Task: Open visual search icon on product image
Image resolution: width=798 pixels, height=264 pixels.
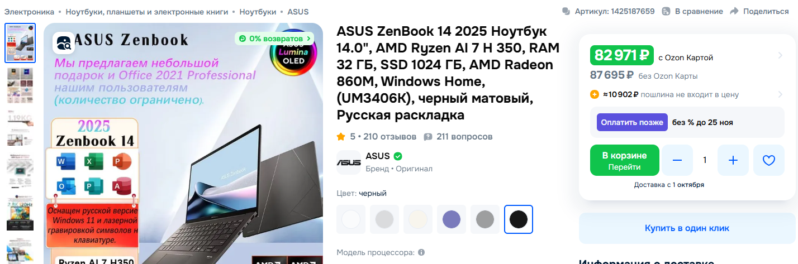Action: coord(64,43)
